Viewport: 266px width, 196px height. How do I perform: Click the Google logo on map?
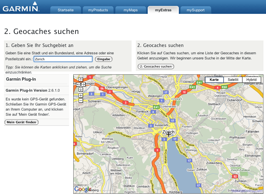tap(83, 189)
